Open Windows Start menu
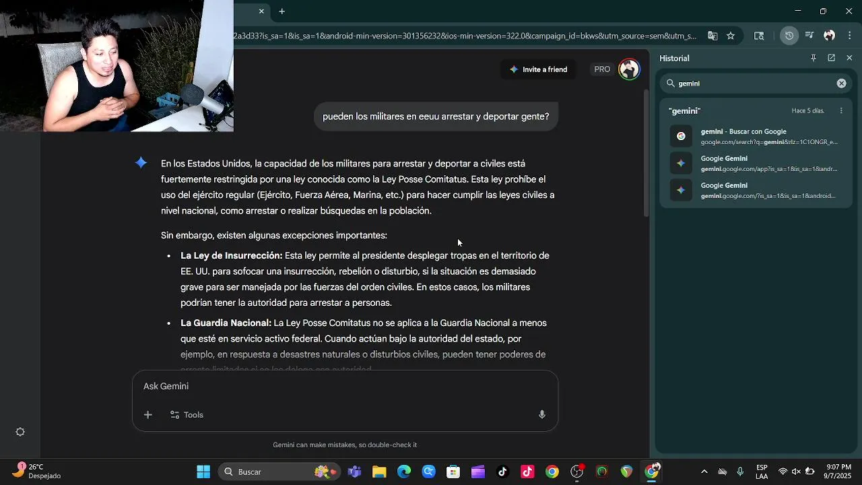The image size is (862, 485). (x=203, y=472)
